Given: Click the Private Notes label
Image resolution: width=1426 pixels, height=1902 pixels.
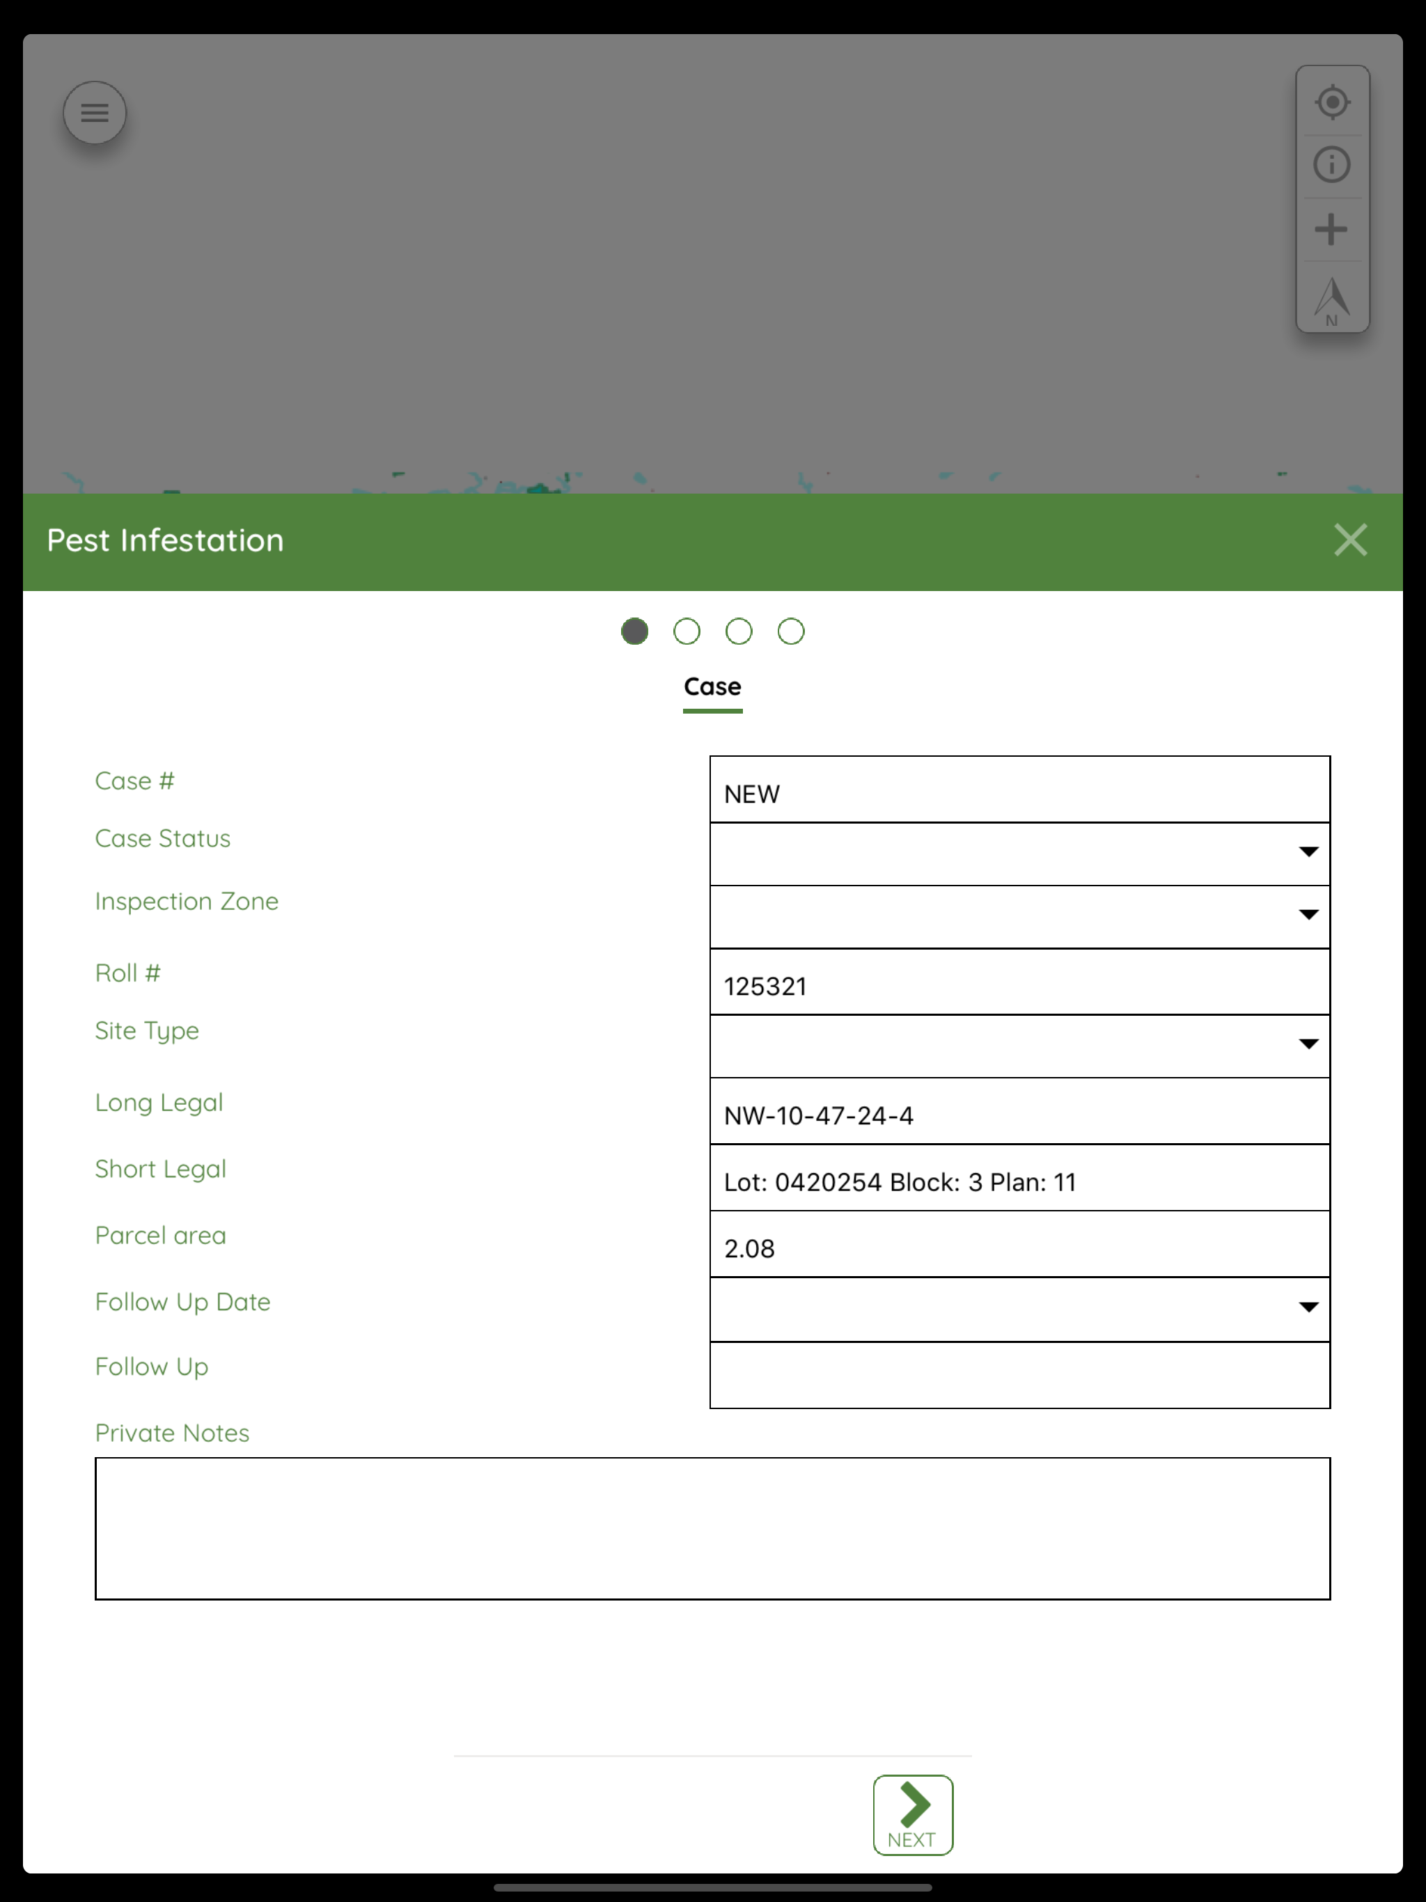Looking at the screenshot, I should pyautogui.click(x=172, y=1433).
